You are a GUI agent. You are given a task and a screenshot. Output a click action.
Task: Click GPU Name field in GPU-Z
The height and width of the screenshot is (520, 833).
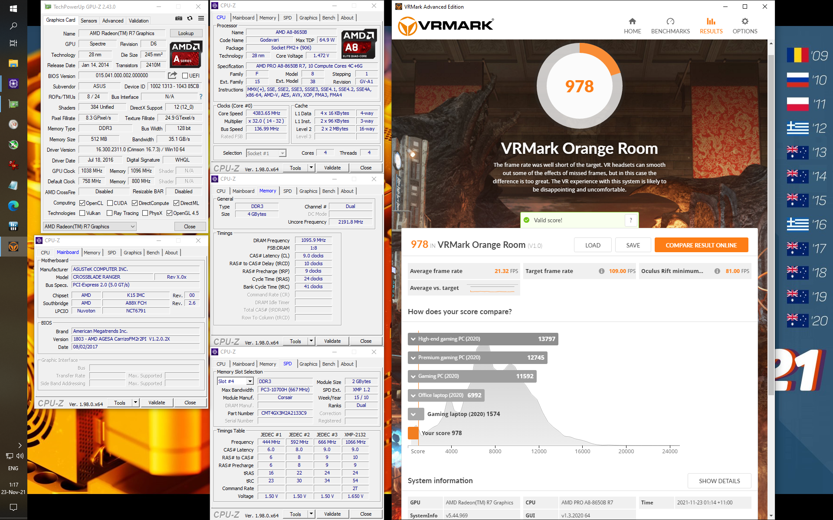point(122,33)
